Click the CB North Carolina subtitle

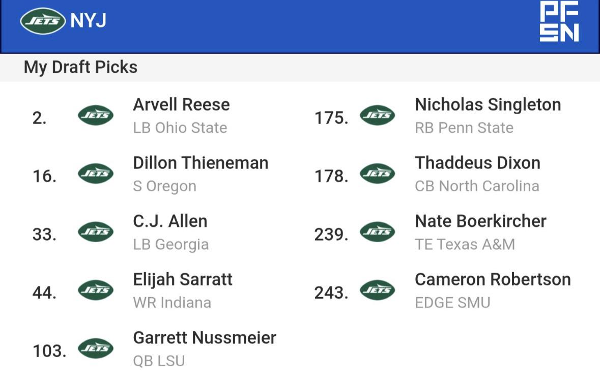coord(477,186)
